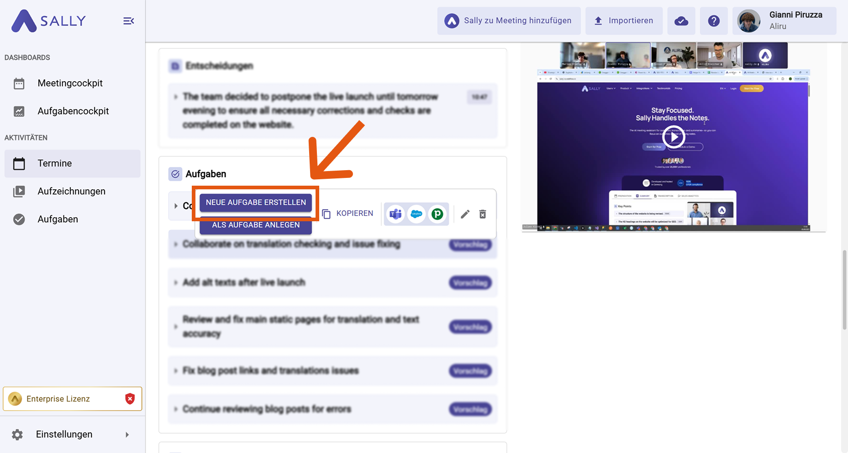
Task: Expand the first task row under Aufgaben
Action: (x=176, y=206)
